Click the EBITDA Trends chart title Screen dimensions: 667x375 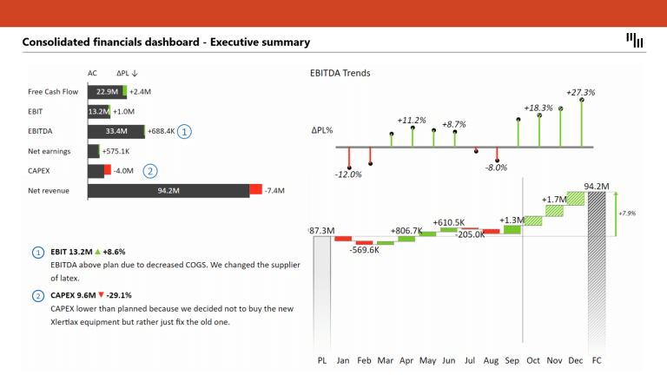340,73
